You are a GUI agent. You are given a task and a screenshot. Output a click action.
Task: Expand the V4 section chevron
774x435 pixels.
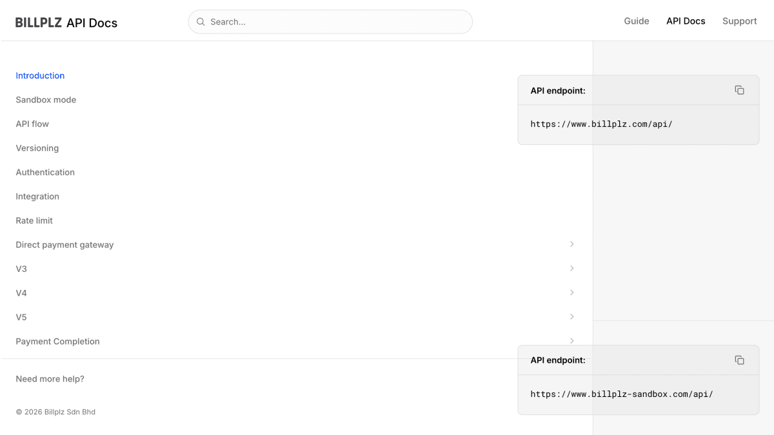tap(572, 293)
